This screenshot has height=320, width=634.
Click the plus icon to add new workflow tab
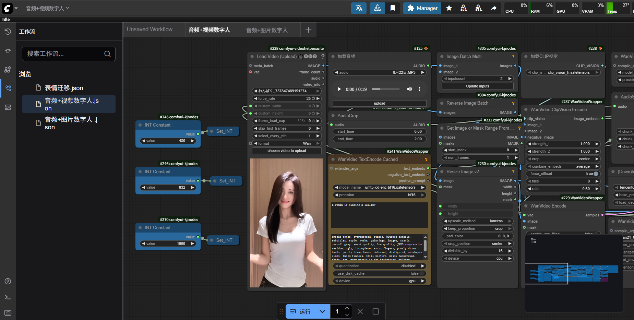[x=308, y=30]
